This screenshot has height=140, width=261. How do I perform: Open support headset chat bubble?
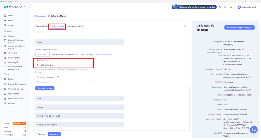254,130
